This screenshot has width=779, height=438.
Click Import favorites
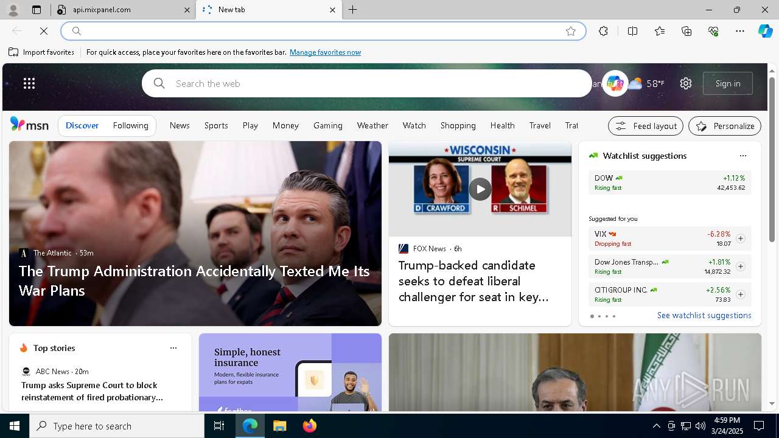click(x=41, y=52)
